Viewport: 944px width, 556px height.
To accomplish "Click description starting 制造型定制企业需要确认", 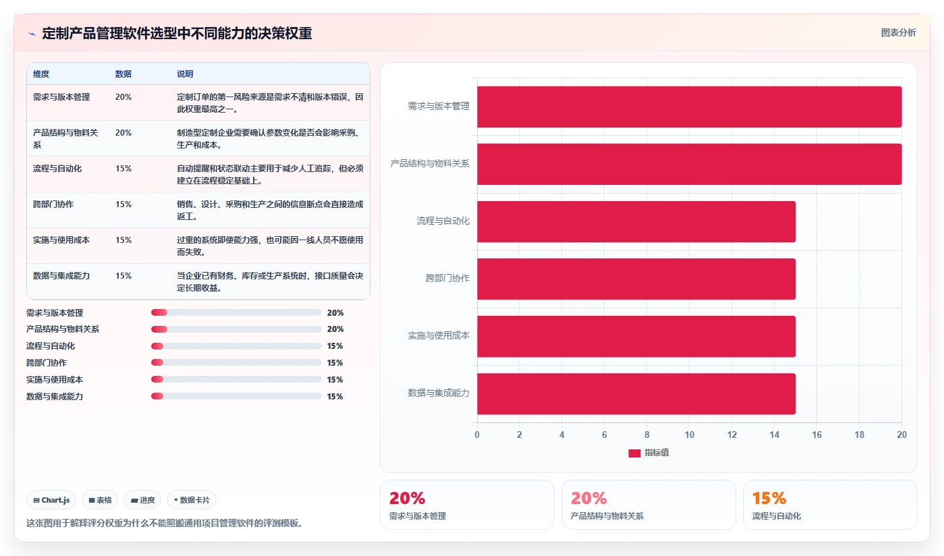I will [x=270, y=138].
